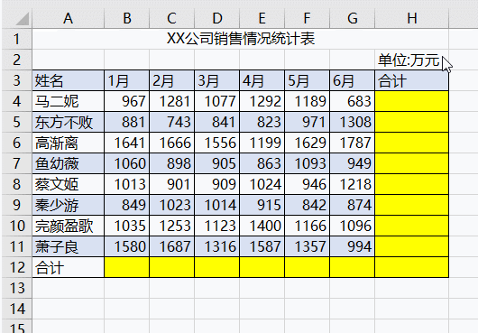Click the select-all corner triangle

click(x=22, y=19)
